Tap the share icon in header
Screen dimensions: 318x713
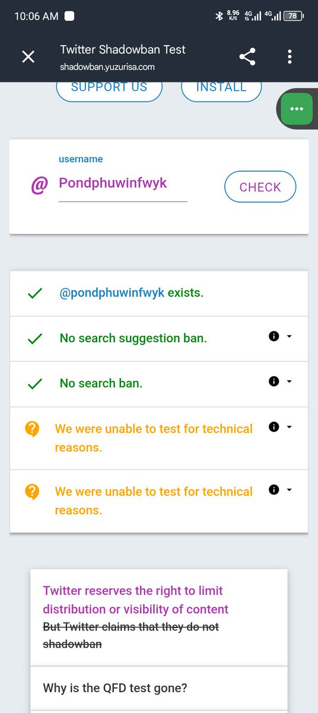click(247, 57)
